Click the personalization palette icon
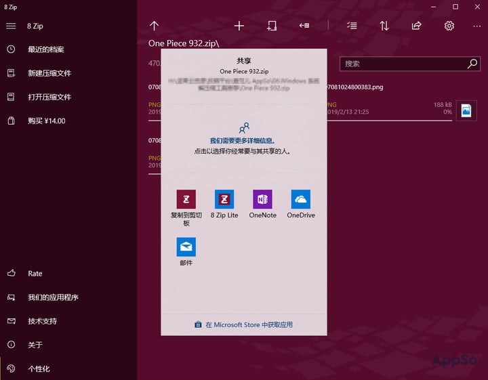The image size is (488, 380). pyautogui.click(x=12, y=368)
